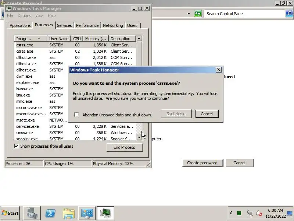Select the smss.exe process
Viewport: 294px width, 221px height.
(76, 133)
